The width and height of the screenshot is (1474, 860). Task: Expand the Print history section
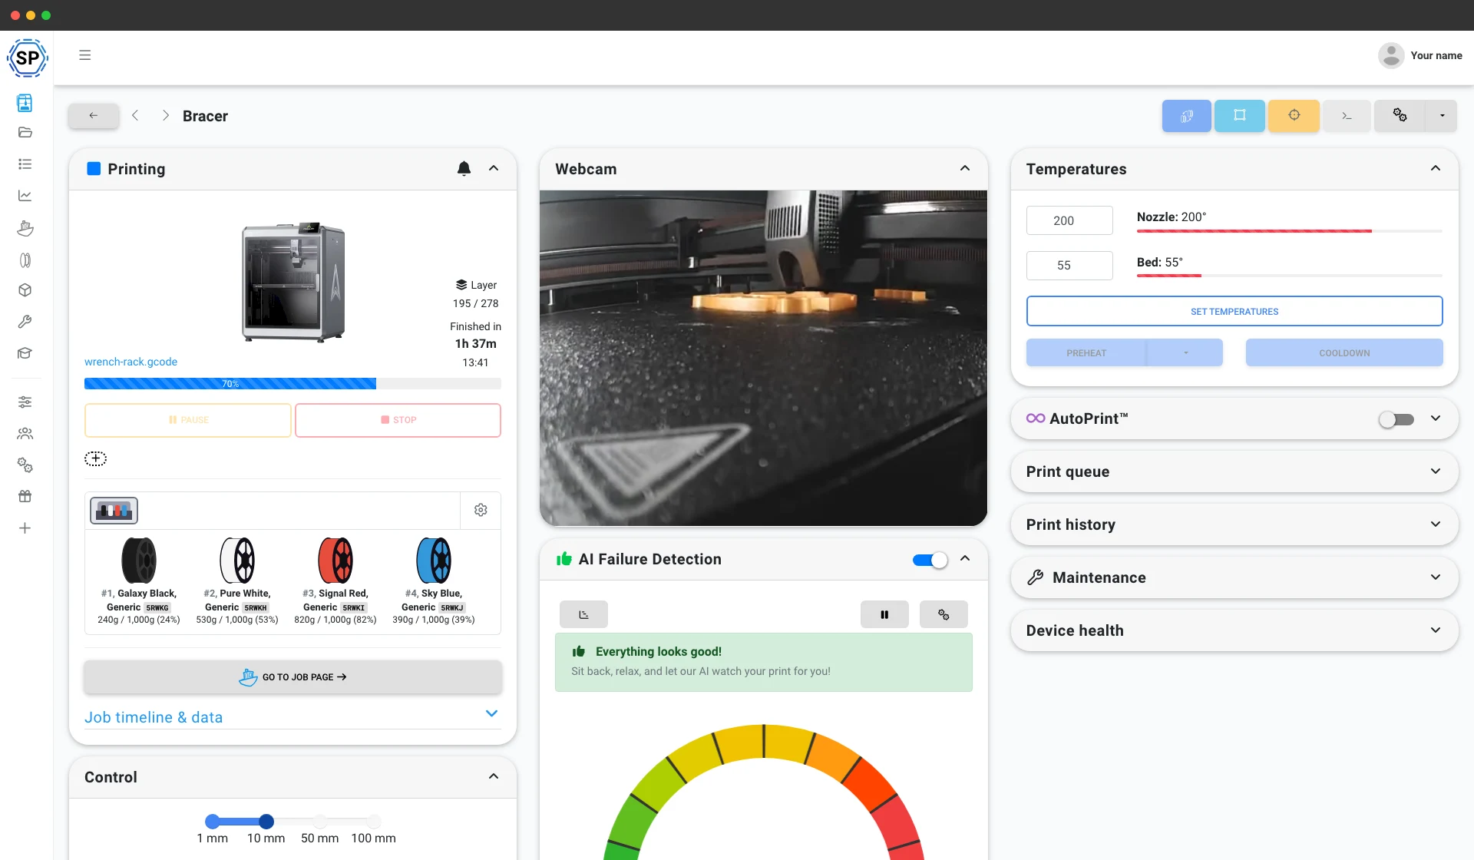[x=1234, y=524]
